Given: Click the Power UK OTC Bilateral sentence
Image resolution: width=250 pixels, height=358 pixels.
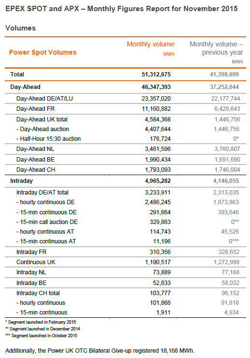Looking at the screenshot, I should (100, 351).
